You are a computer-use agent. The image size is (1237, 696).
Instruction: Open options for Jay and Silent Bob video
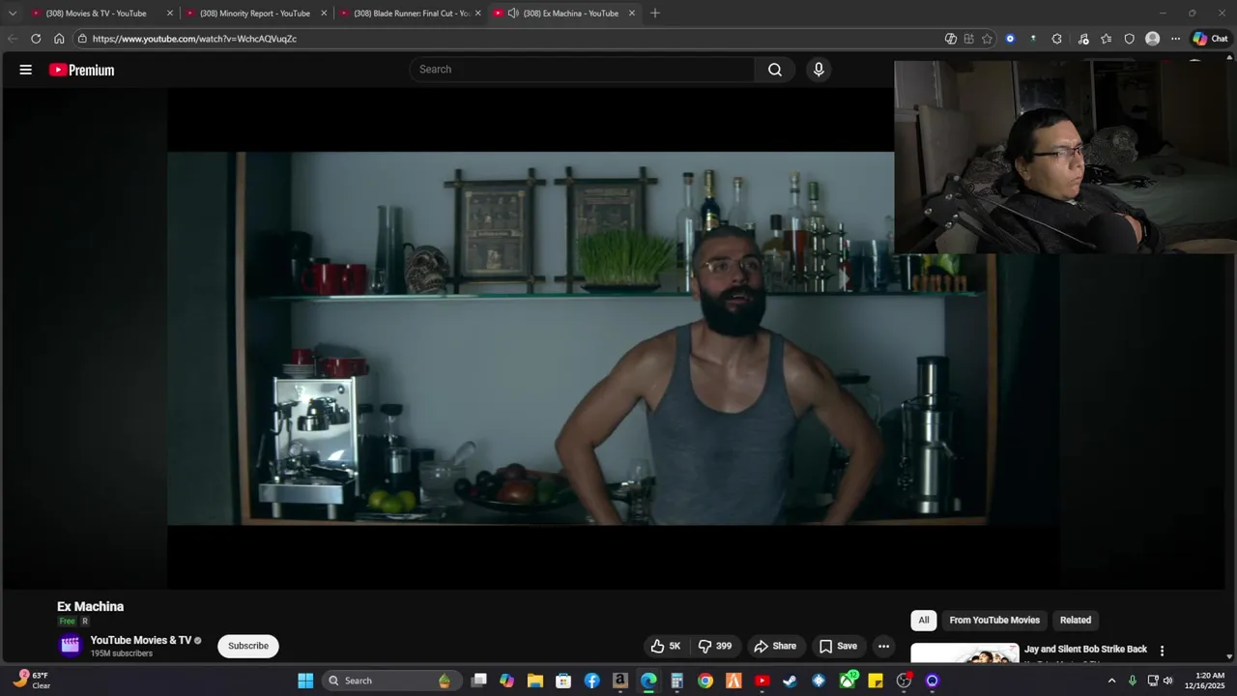coord(1162,651)
